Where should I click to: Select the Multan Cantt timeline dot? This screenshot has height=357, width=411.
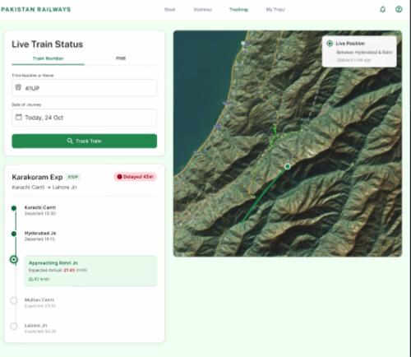(x=14, y=300)
